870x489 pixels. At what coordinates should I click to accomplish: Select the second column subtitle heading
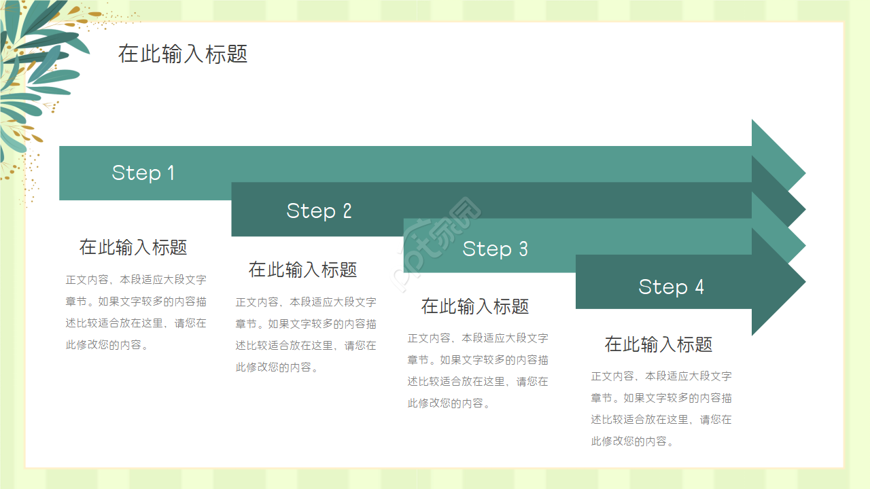click(304, 270)
